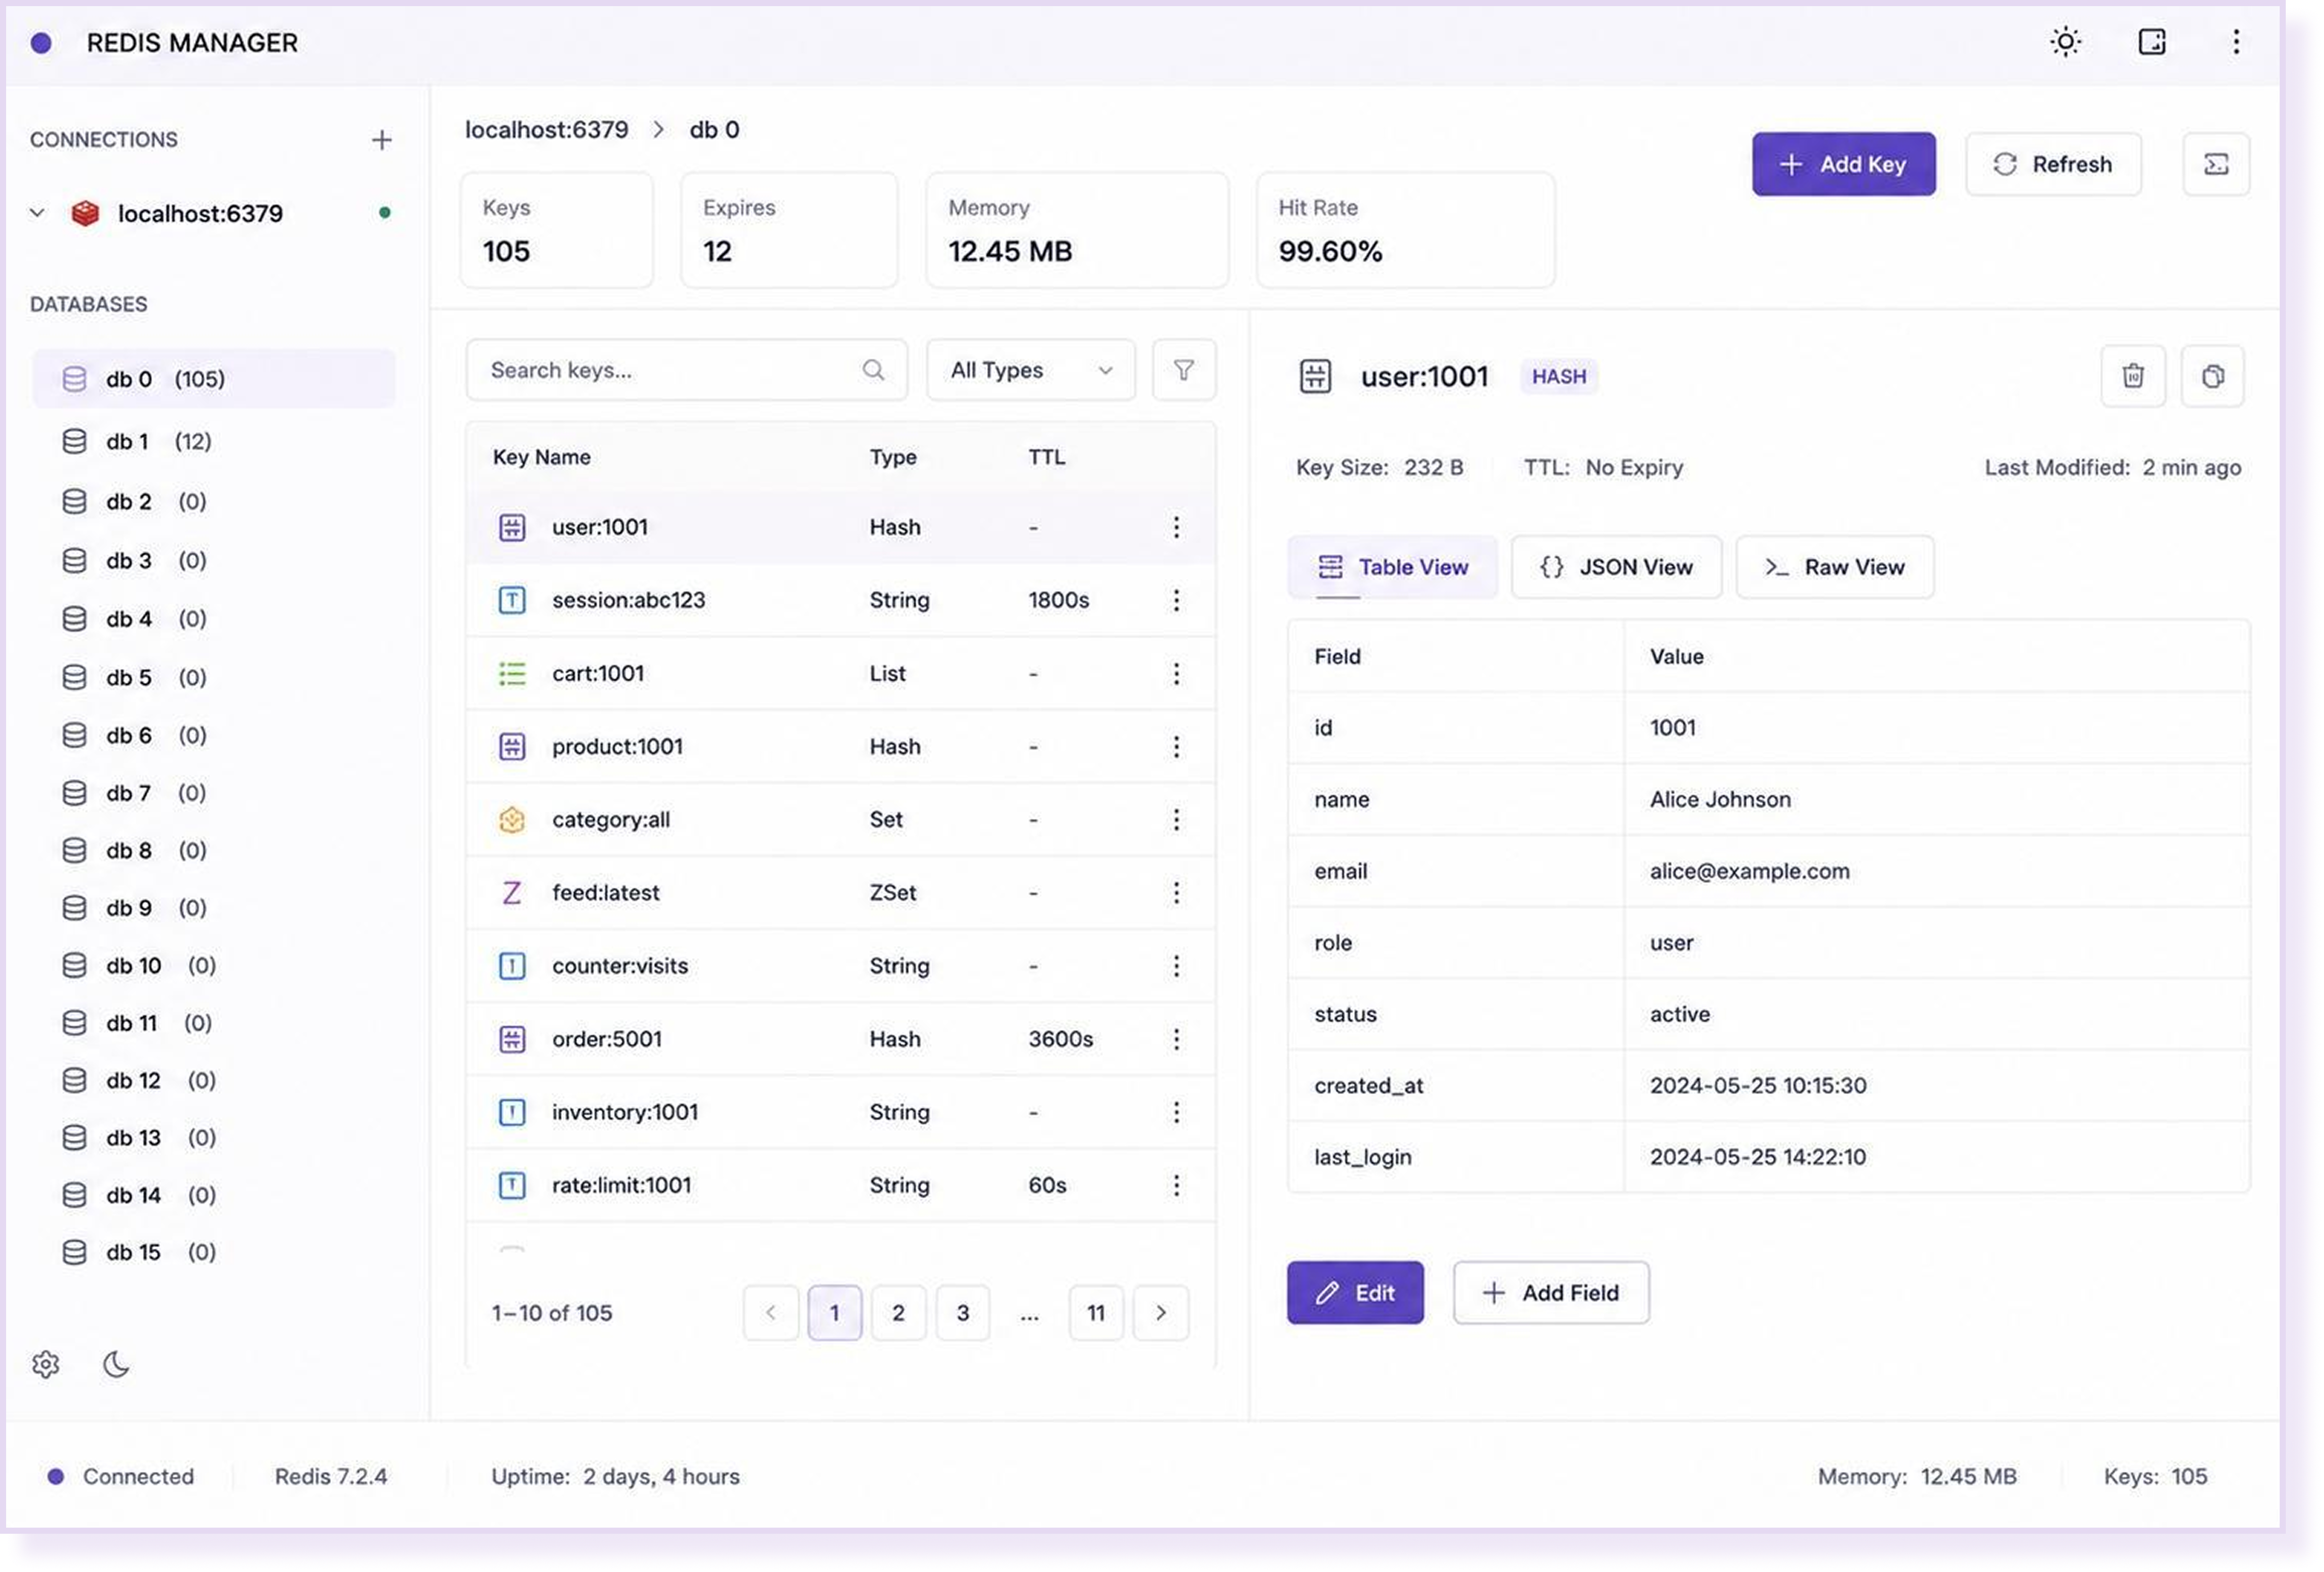2324x1572 pixels.
Task: Click hash icon of order:5001 row
Action: (512, 1039)
